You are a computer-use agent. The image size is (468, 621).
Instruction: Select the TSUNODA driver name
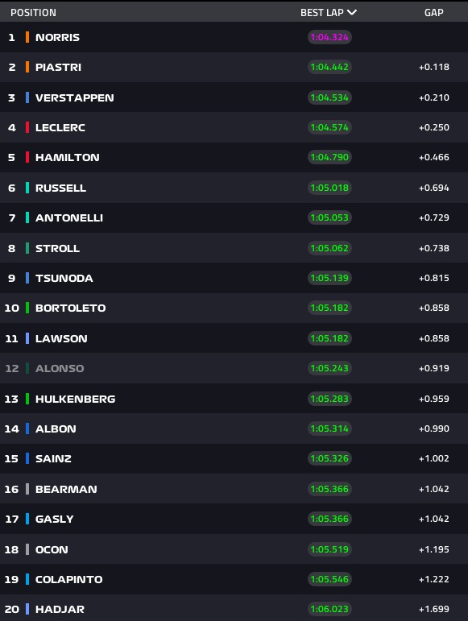pyautogui.click(x=64, y=278)
